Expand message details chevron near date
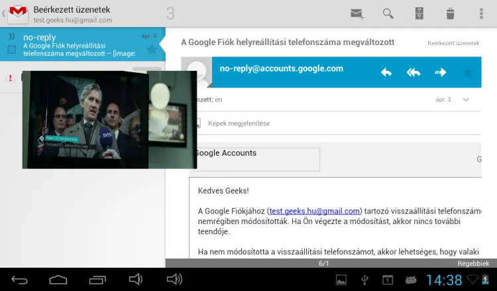 466,99
